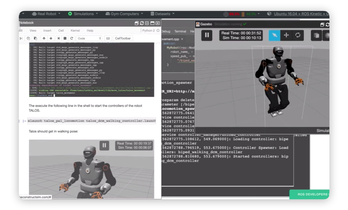Activate the Gazebo translate mode tool
Image resolution: width=348 pixels, height=210 pixels.
(x=286, y=35)
